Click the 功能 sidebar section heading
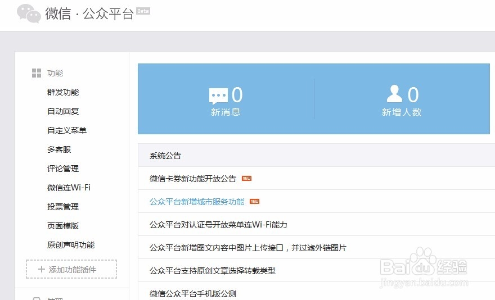The image size is (495, 300). coord(55,73)
